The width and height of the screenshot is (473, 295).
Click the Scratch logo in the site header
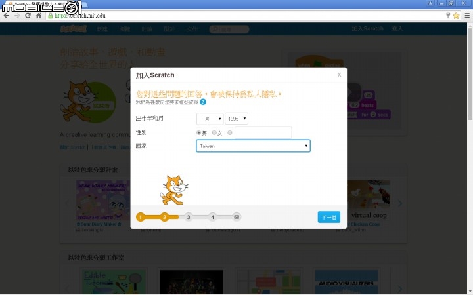[x=74, y=29]
